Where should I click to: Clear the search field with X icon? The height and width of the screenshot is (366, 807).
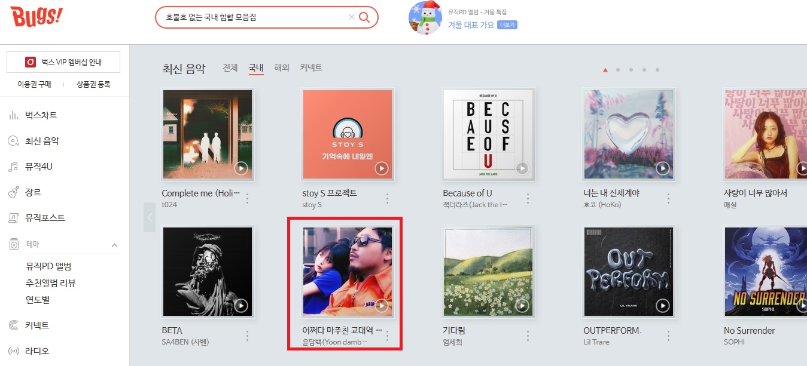click(352, 17)
